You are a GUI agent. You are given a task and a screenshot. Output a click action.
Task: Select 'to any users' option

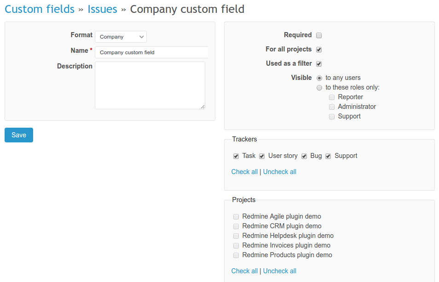click(x=319, y=78)
